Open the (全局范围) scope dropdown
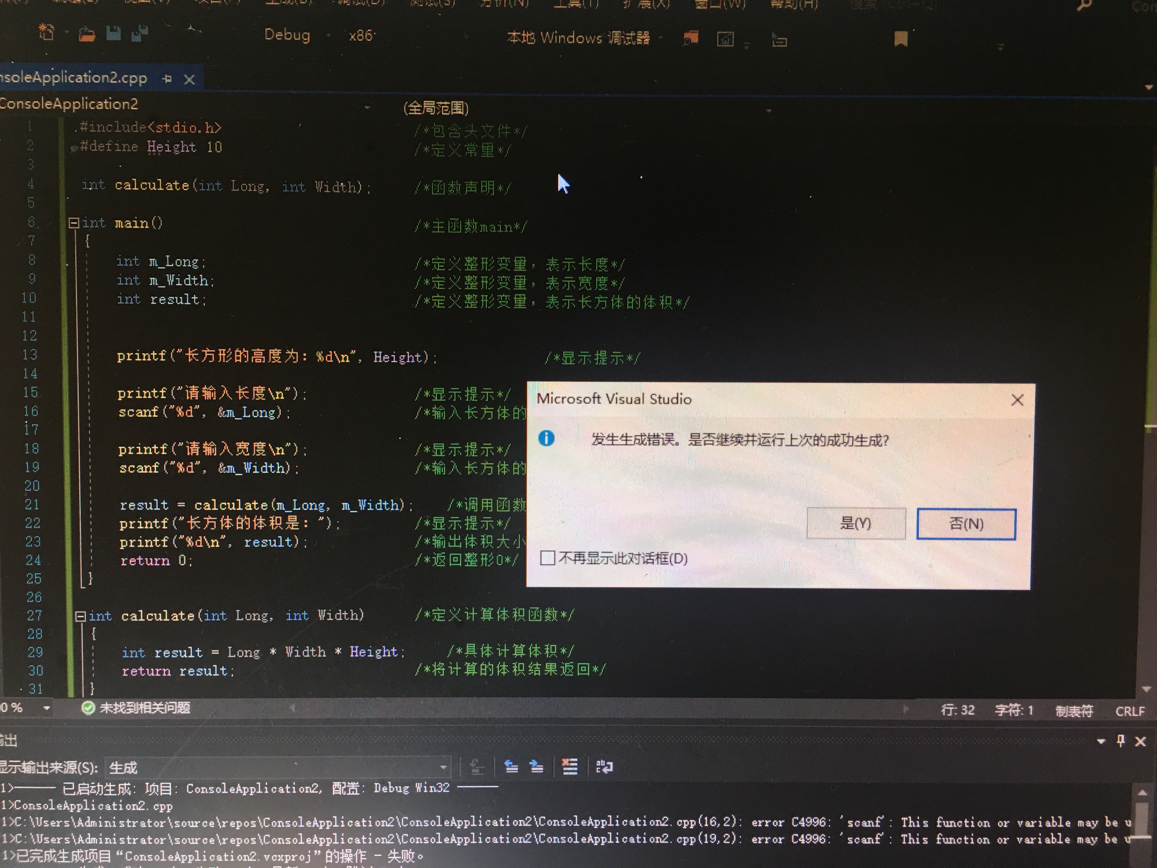Viewport: 1157px width, 868px height. (768, 111)
